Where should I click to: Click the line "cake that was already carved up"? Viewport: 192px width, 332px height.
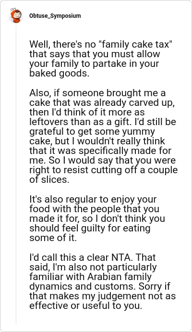(x=103, y=102)
